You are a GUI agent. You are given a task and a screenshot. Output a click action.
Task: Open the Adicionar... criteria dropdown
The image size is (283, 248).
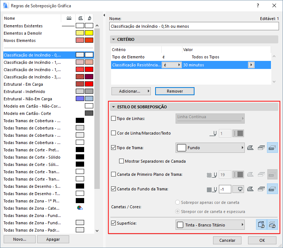coord(131,91)
